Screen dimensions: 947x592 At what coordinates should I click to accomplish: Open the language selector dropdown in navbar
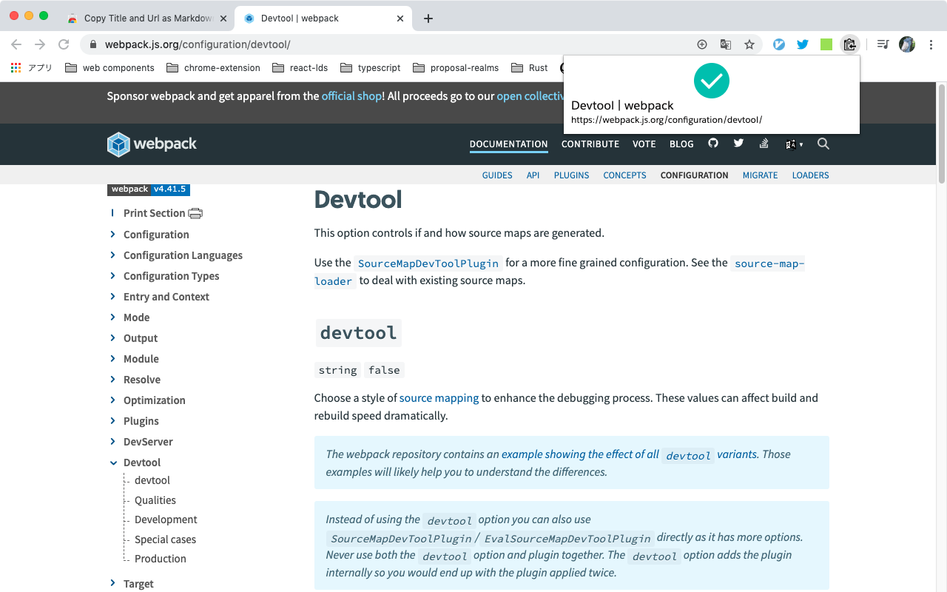[x=794, y=144]
